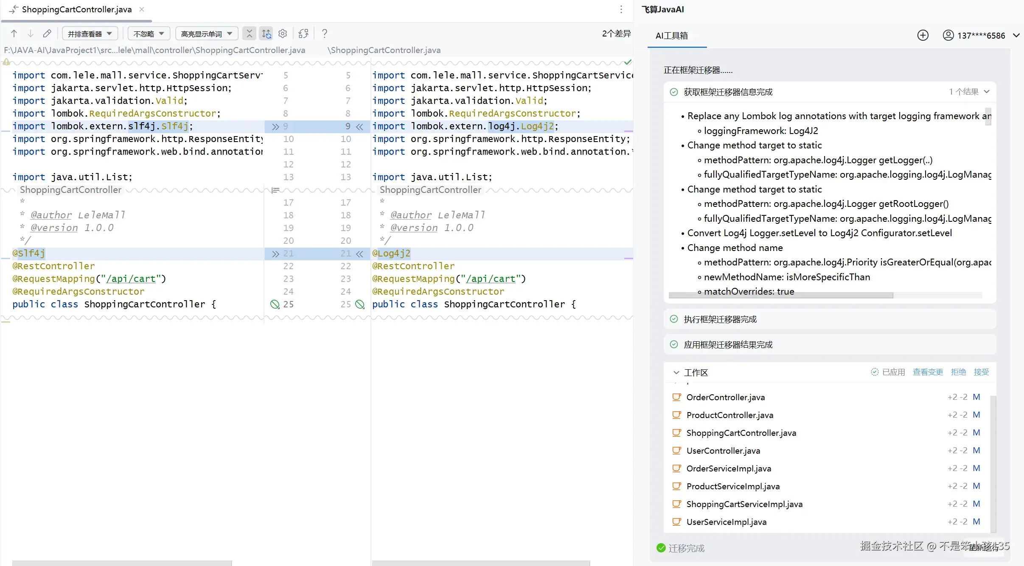Click the user account avatar icon
This screenshot has height=566, width=1024.
point(948,35)
